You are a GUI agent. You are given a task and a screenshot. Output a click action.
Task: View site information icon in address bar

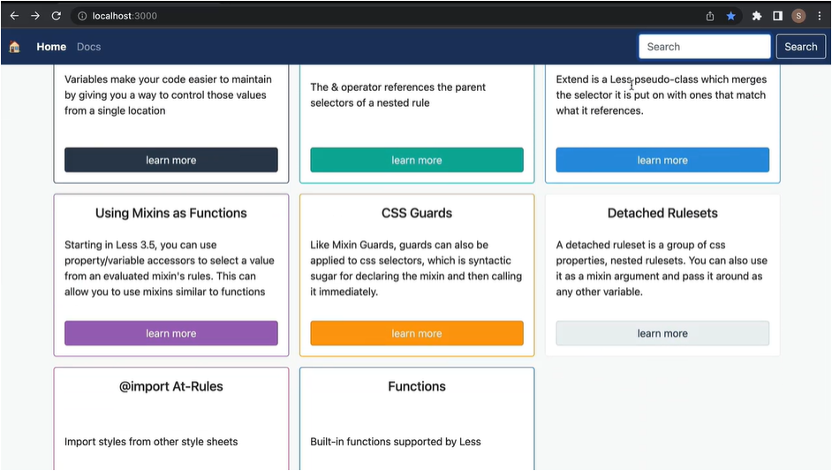pyautogui.click(x=82, y=16)
